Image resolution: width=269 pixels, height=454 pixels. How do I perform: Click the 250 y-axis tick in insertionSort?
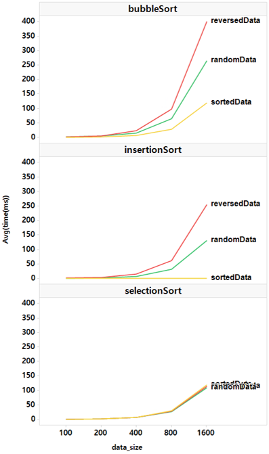[28, 206]
